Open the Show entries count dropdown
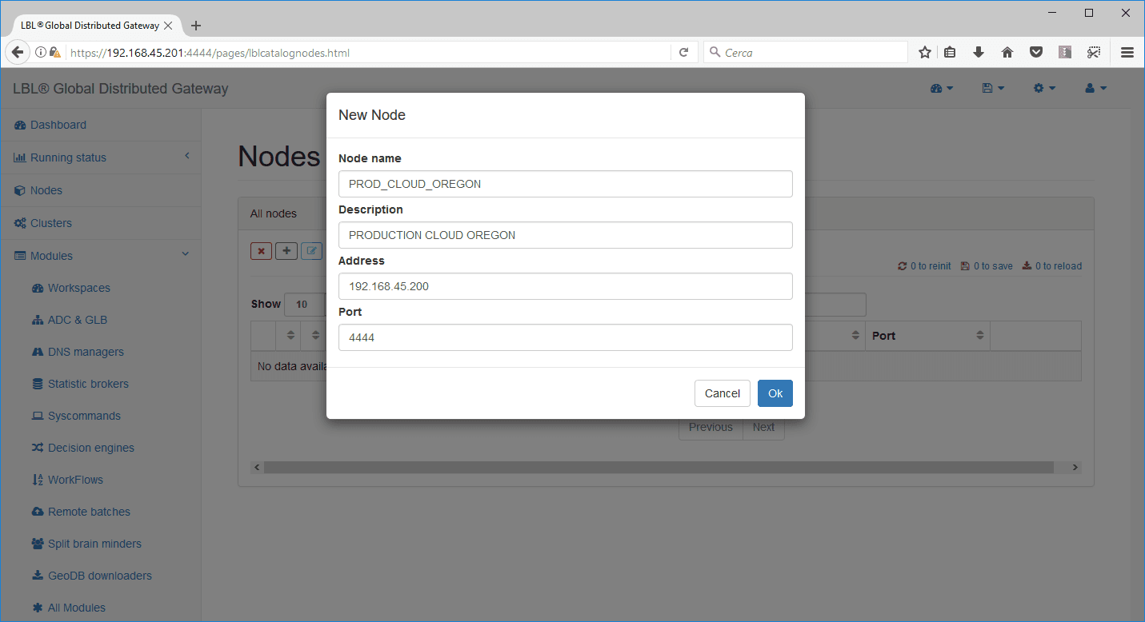The height and width of the screenshot is (622, 1145). click(306, 305)
